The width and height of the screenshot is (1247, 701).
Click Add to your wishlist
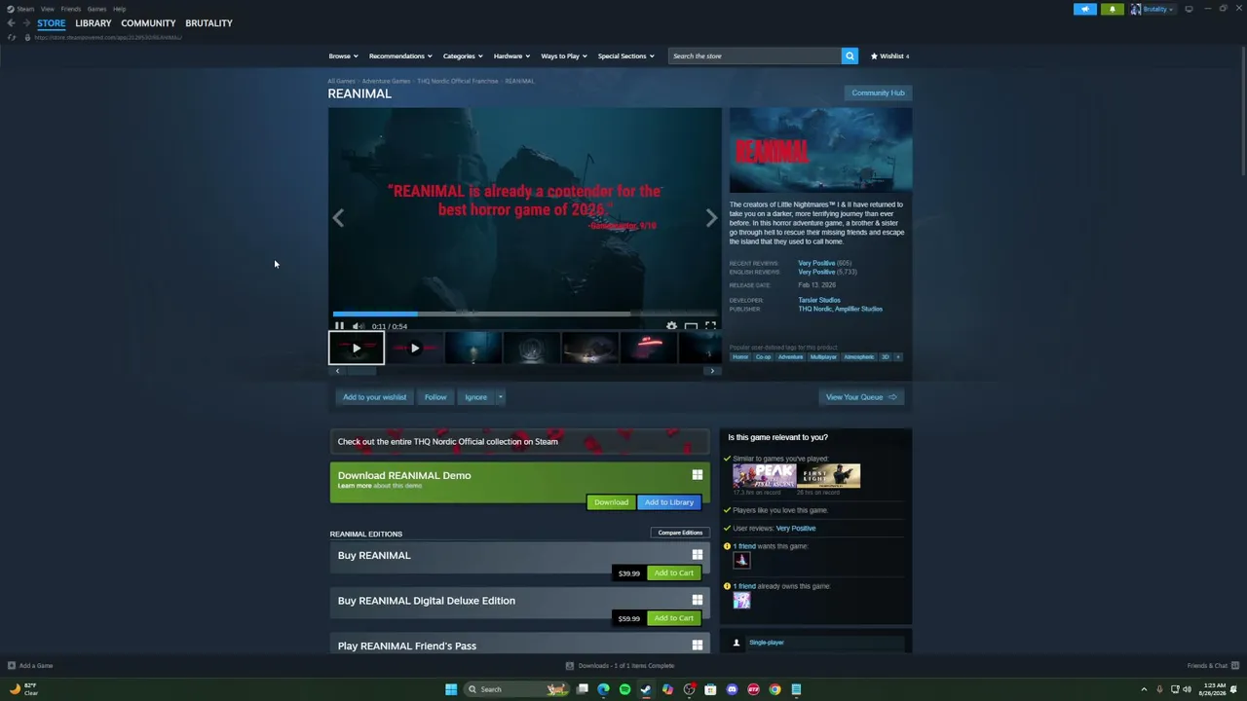pyautogui.click(x=374, y=397)
